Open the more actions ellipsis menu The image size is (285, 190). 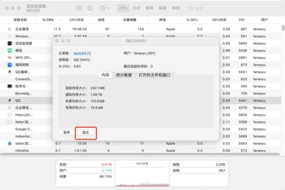(x=104, y=8)
